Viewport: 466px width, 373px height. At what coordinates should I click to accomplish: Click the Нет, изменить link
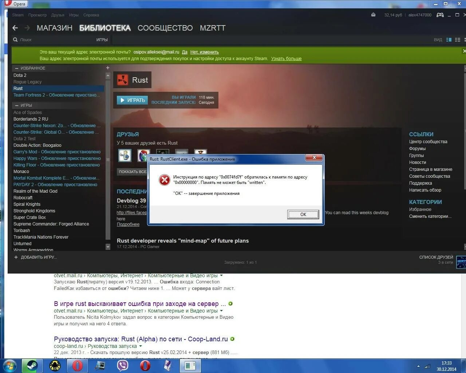[x=205, y=52]
